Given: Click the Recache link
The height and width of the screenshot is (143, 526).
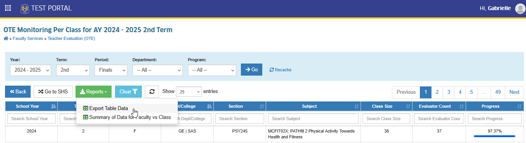Looking at the screenshot, I should tap(280, 70).
